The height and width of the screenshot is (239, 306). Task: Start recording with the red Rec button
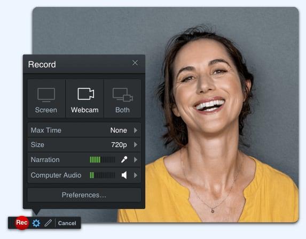click(x=22, y=222)
